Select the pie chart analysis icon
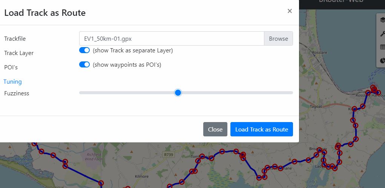385x188 pixels. click(x=382, y=60)
